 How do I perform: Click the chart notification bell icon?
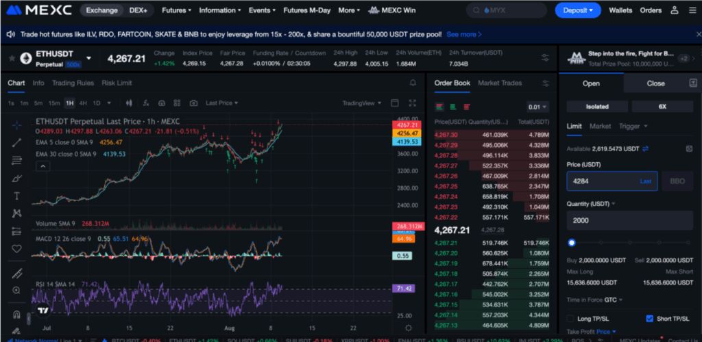[x=413, y=83]
